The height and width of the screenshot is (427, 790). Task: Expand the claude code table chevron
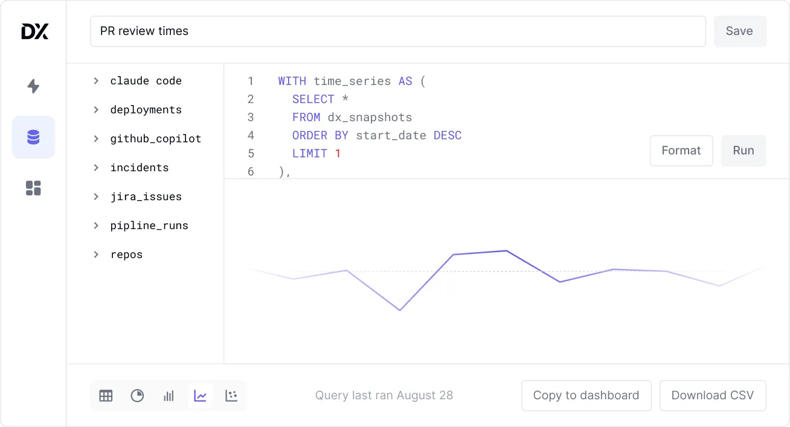[x=96, y=81]
